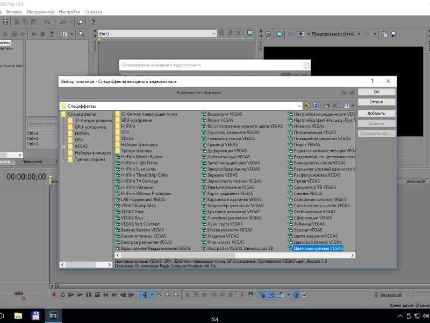The width and height of the screenshot is (430, 323).
Task: Toggle Enable Snapping in bottom toolbar
Action: click(262, 294)
